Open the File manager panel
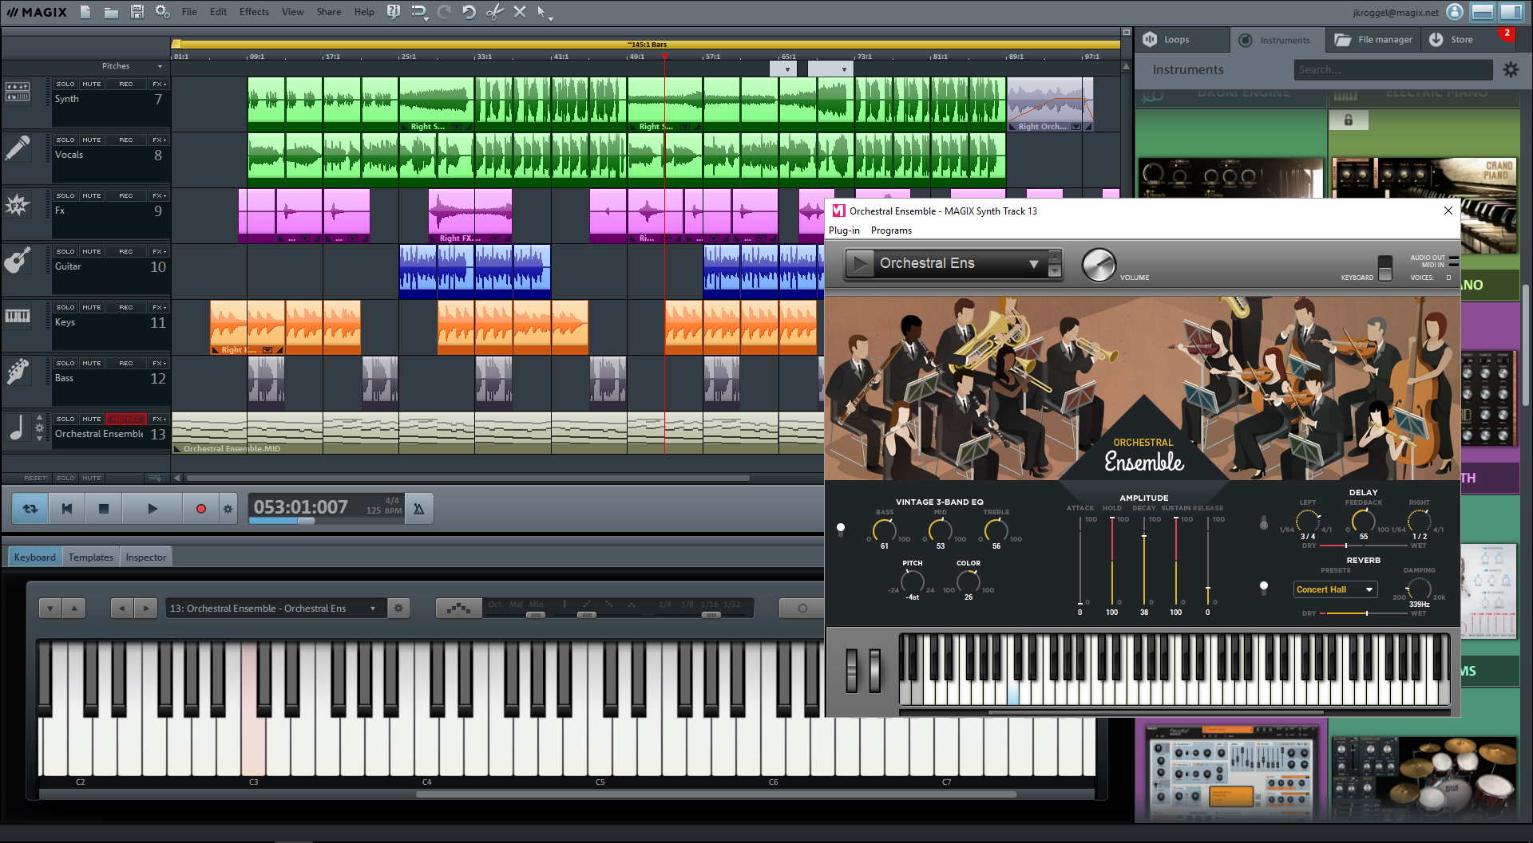Screen dimensions: 1533x843 pyautogui.click(x=1373, y=38)
